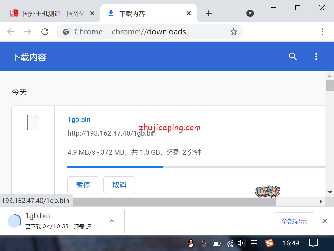Cancel the download with 取消 button

119,185
